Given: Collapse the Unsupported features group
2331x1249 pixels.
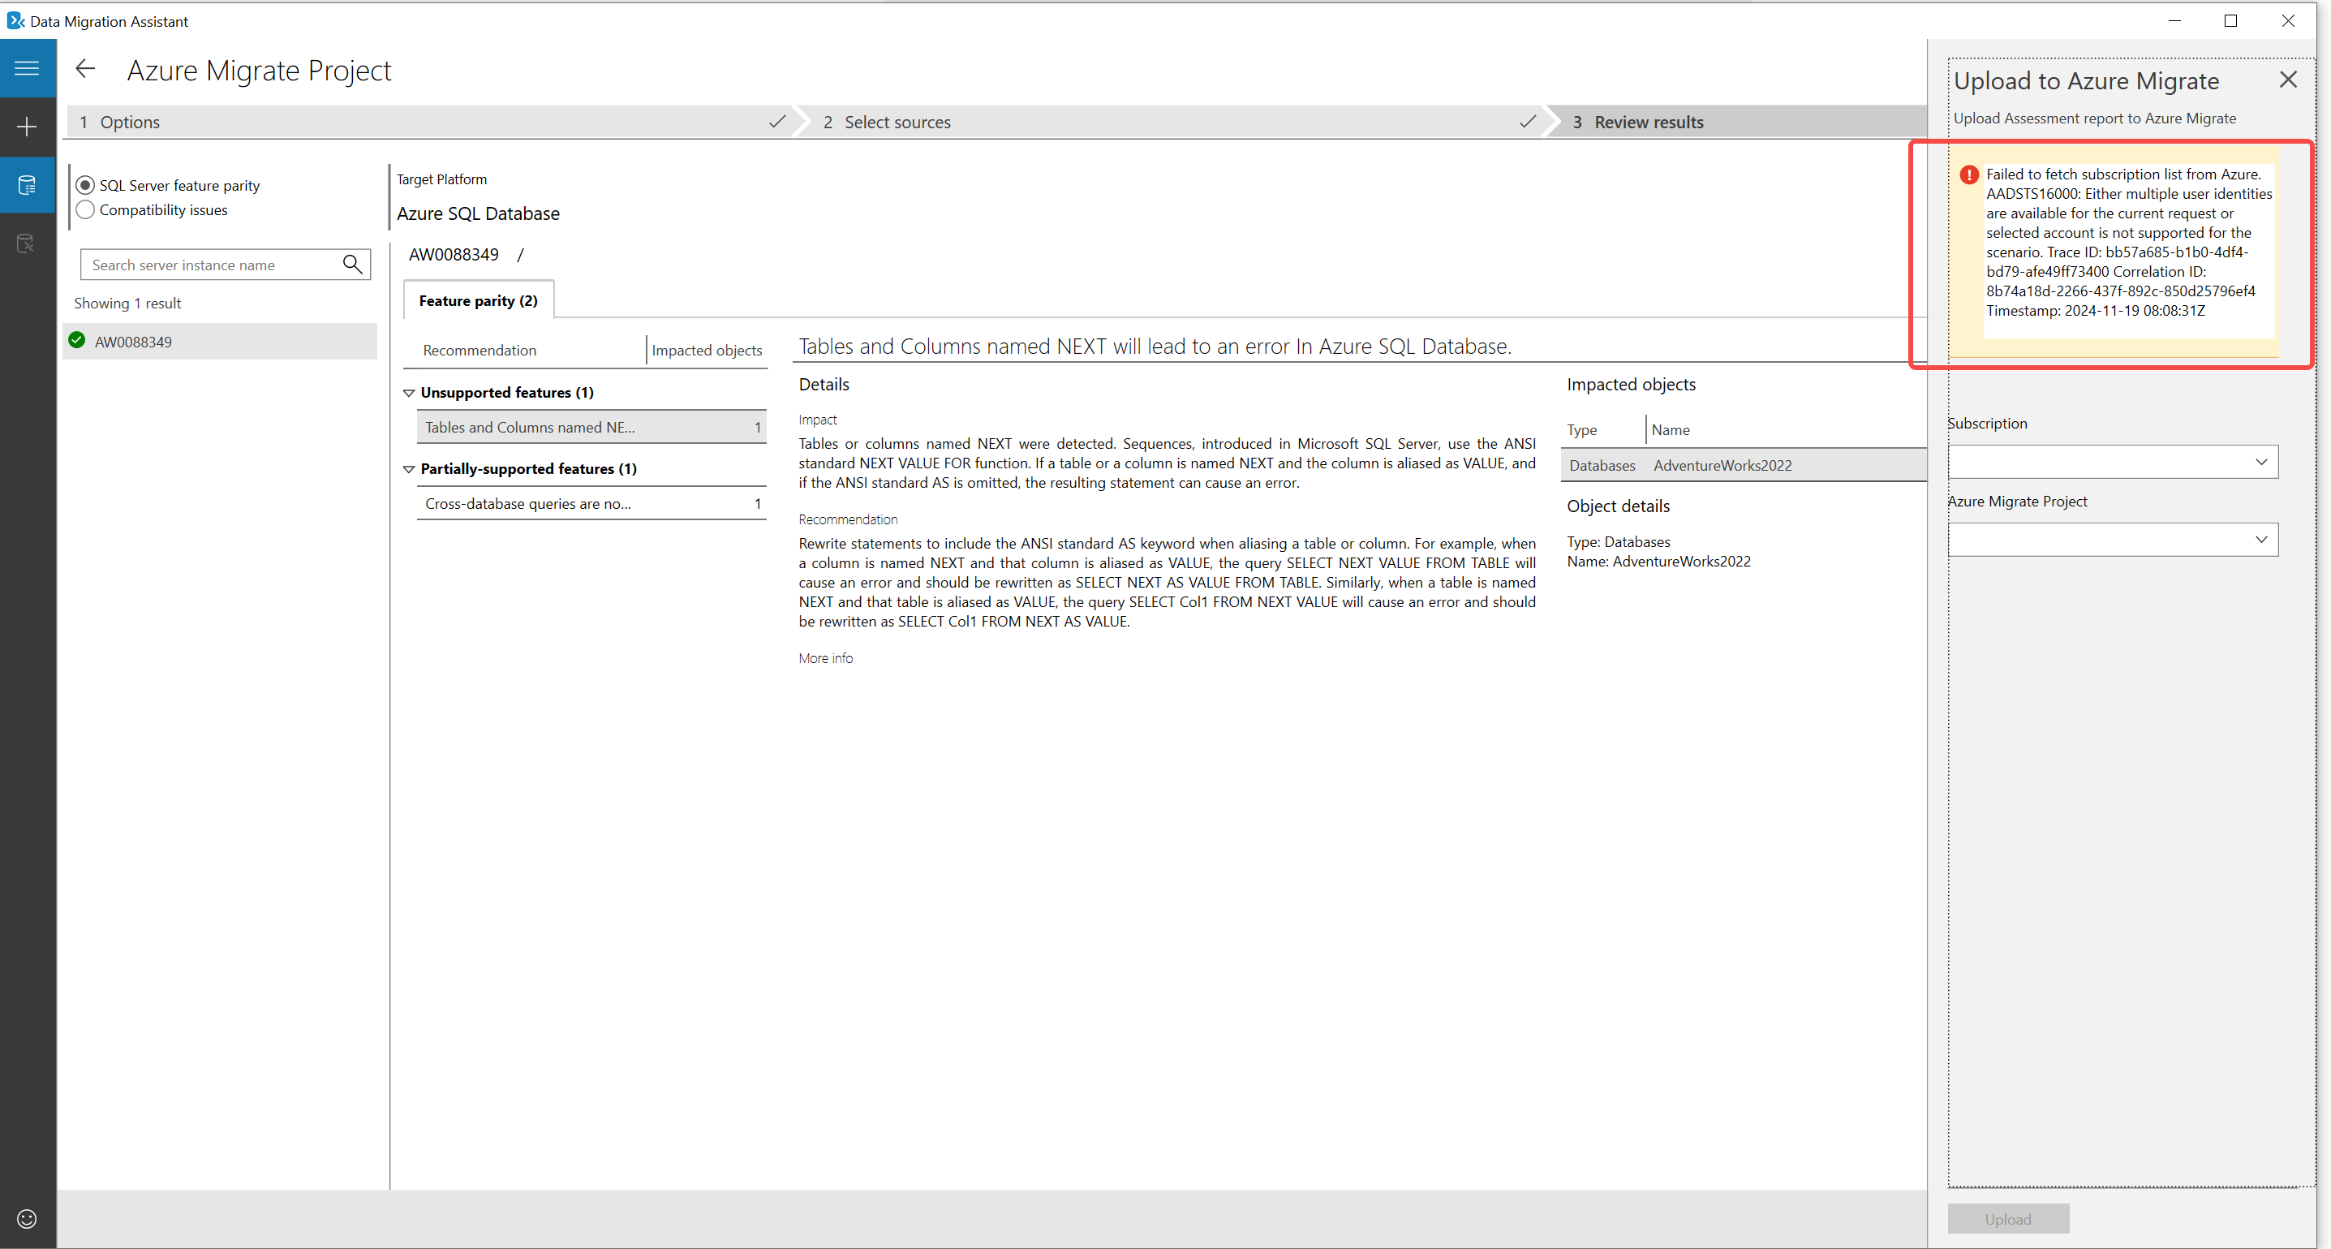Looking at the screenshot, I should click(x=409, y=393).
